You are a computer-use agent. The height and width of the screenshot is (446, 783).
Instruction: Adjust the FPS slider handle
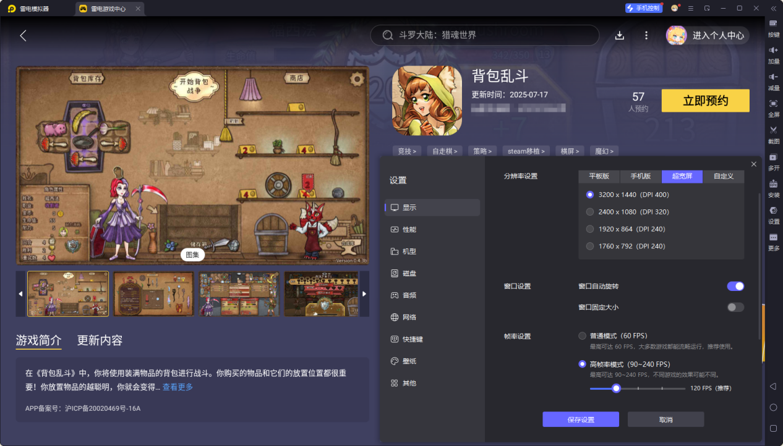[x=616, y=388]
